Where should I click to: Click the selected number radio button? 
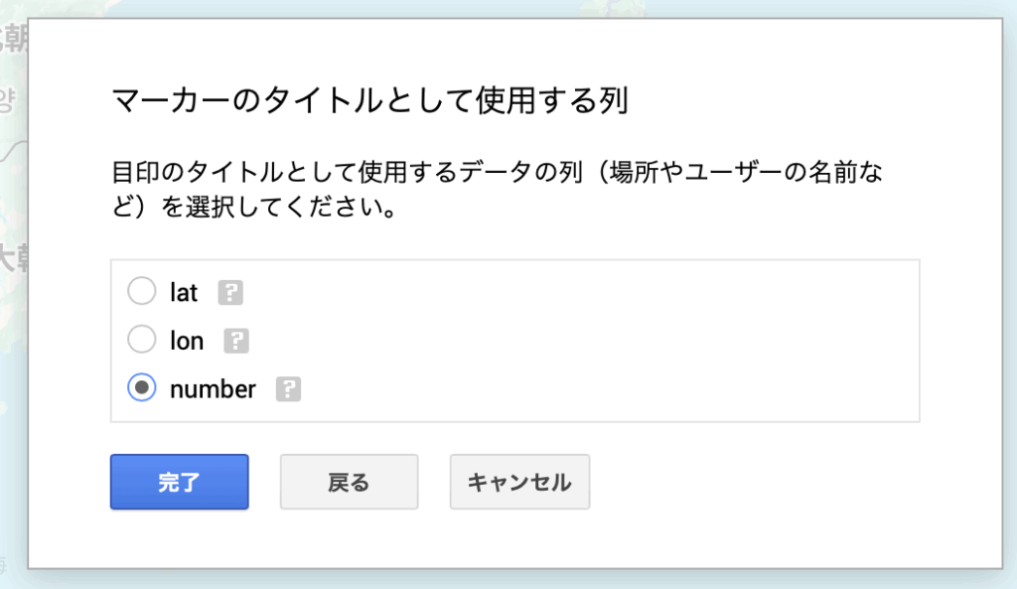click(x=142, y=388)
